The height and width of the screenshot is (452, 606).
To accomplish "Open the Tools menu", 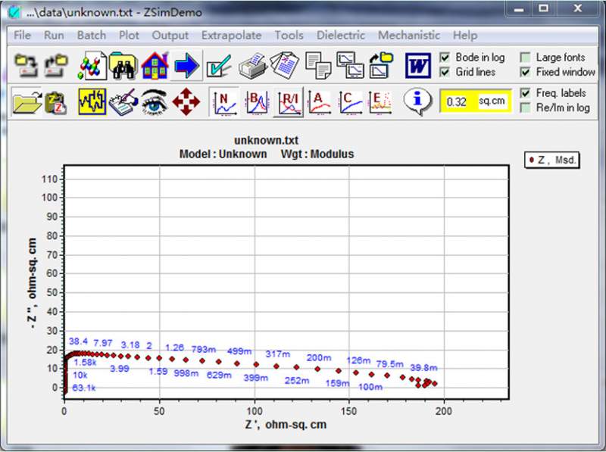I will pos(289,35).
